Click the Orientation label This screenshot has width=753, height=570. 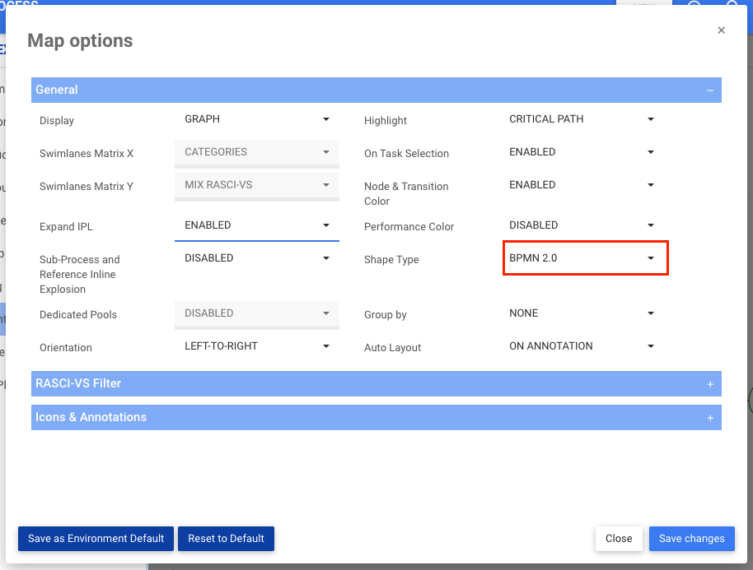pos(66,348)
